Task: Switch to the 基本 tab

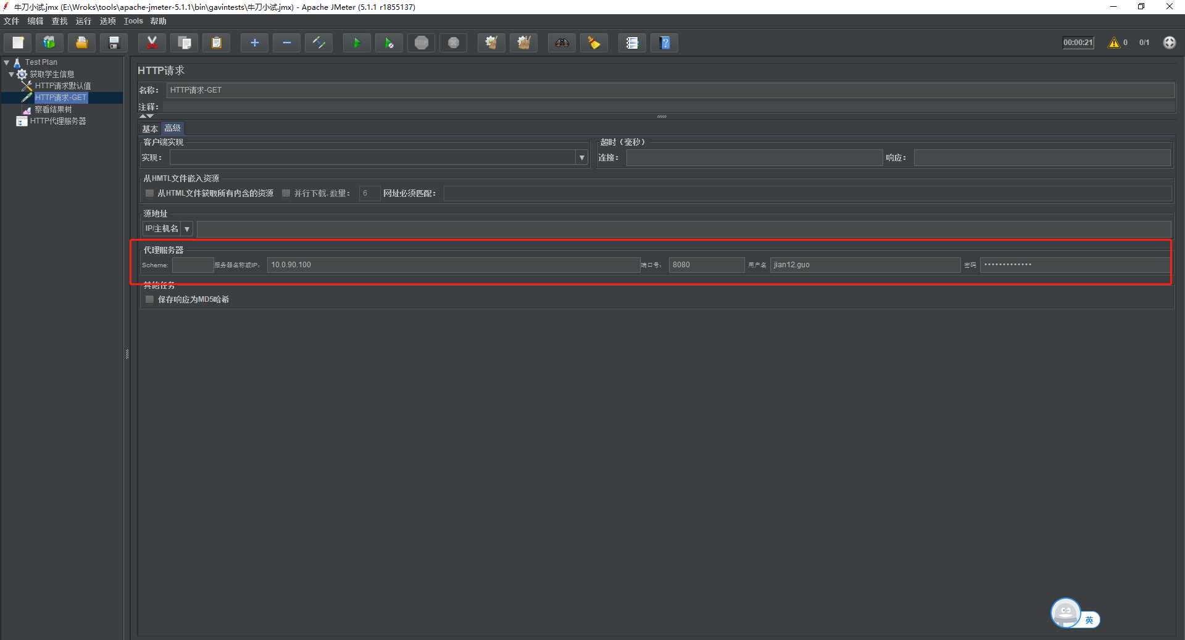Action: 150,128
